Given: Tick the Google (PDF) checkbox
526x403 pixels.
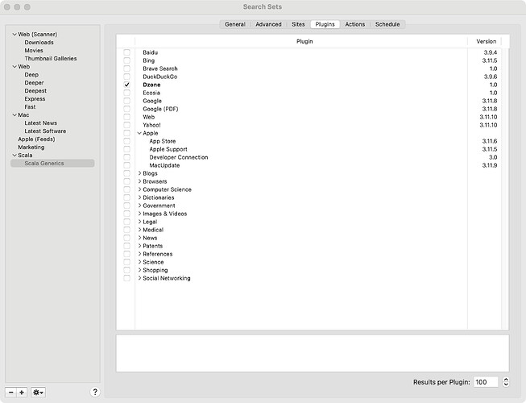Looking at the screenshot, I should 126,109.
